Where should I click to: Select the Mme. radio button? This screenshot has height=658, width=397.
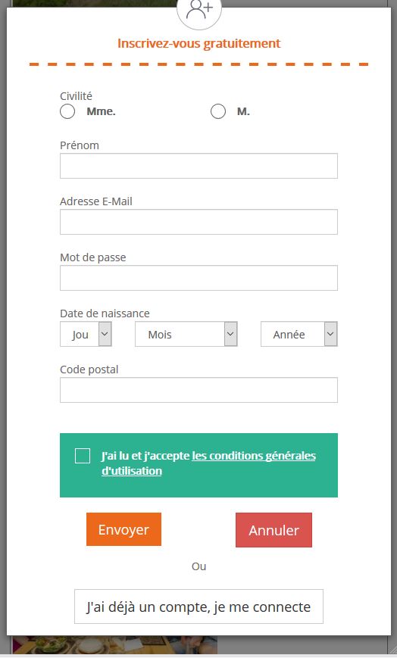67,111
